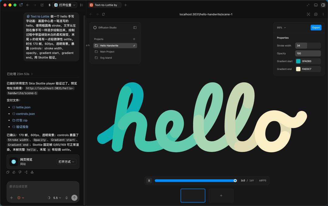328x206 pixels.
Task: Click the plus attach icon in composer
Action: pos(12,197)
